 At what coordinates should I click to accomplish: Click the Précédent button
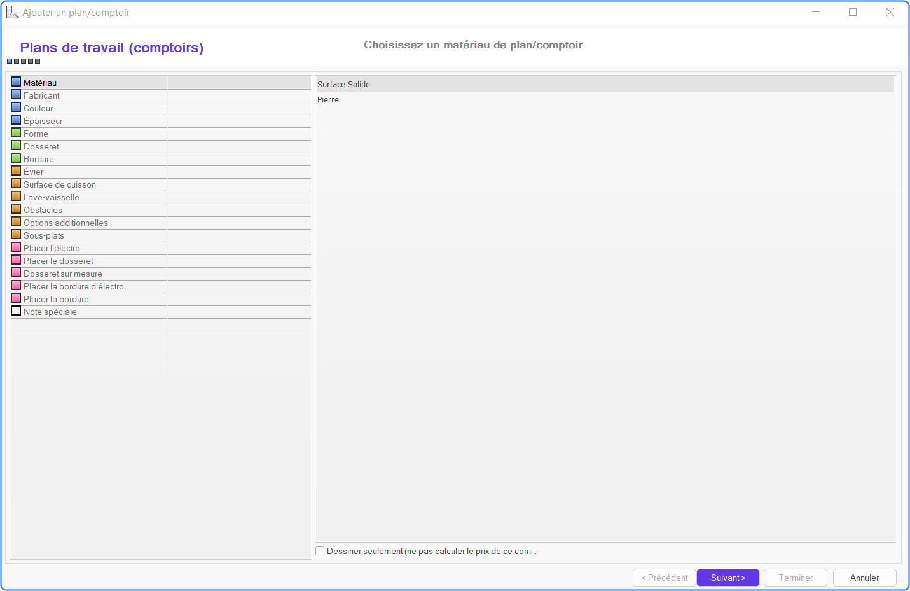coord(665,578)
